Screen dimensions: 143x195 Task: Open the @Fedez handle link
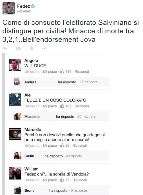pyautogui.click(x=24, y=11)
